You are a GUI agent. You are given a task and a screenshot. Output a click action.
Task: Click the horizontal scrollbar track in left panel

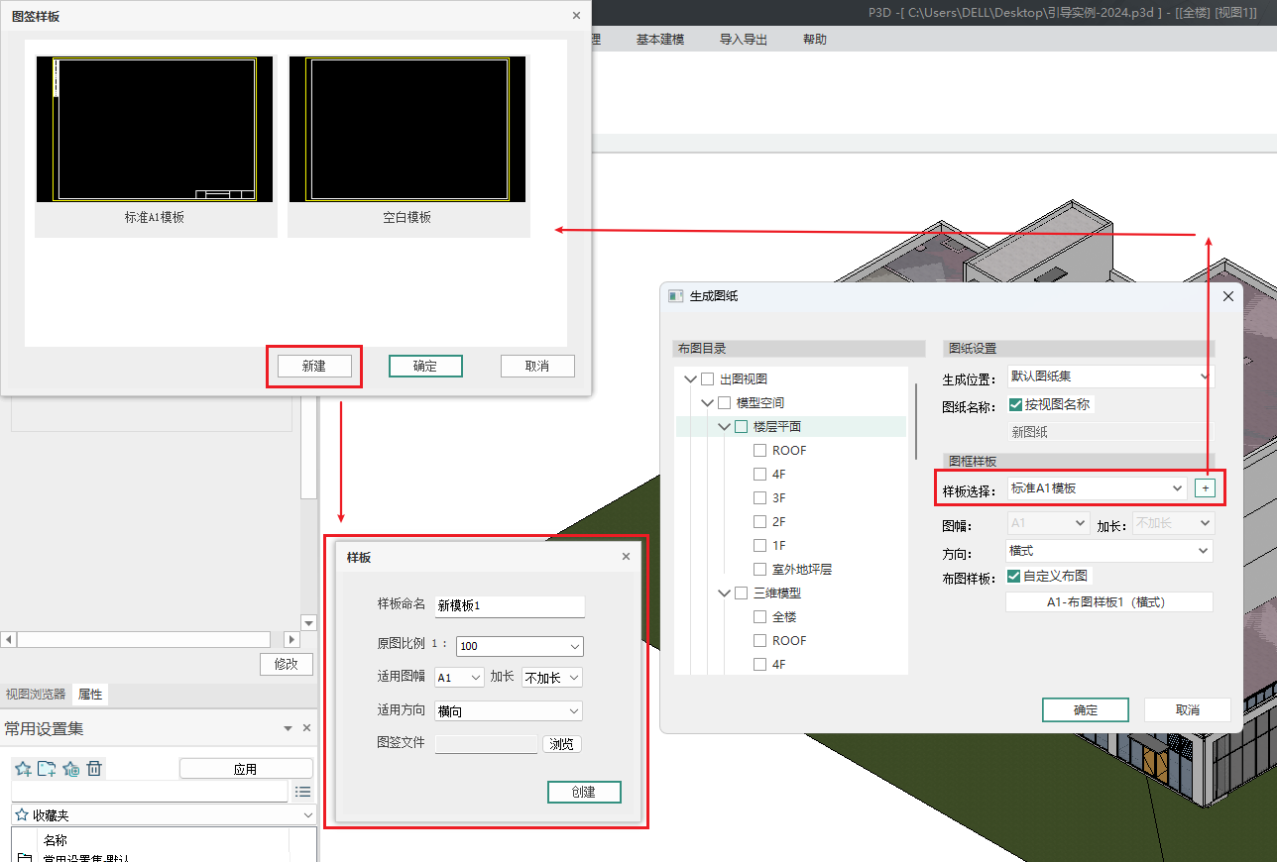pos(144,640)
